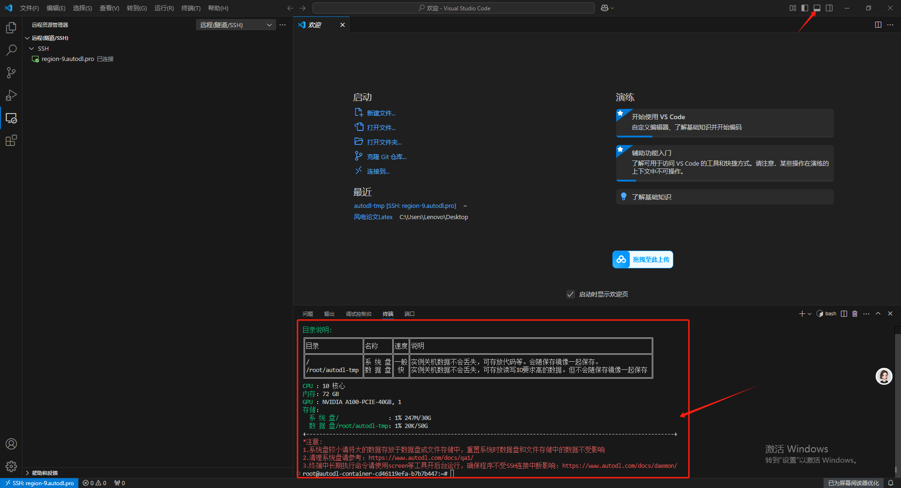Viewport: 901px width, 488px height.
Task: Click the floating cloud upload icon
Action: click(x=621, y=259)
